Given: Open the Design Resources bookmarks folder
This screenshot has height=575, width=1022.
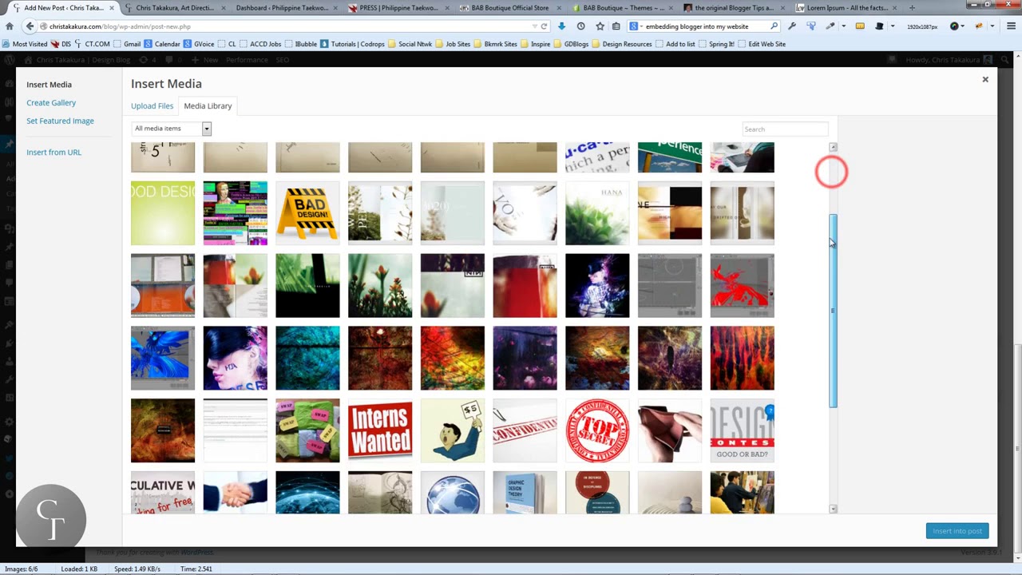Looking at the screenshot, I should [x=622, y=44].
